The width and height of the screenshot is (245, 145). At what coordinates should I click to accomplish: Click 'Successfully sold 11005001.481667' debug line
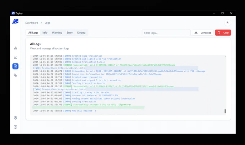104,65
